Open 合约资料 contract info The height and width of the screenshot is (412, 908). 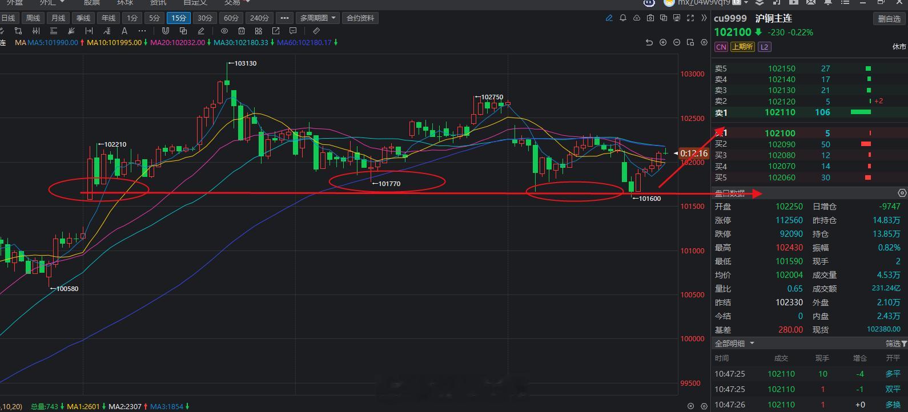pyautogui.click(x=360, y=18)
